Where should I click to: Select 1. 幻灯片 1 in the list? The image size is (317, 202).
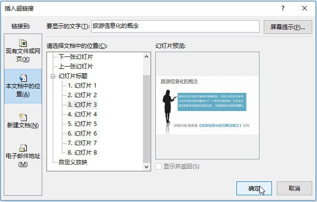point(82,86)
